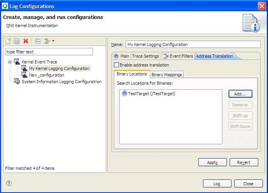Open the Event Filters tab

coord(178,56)
